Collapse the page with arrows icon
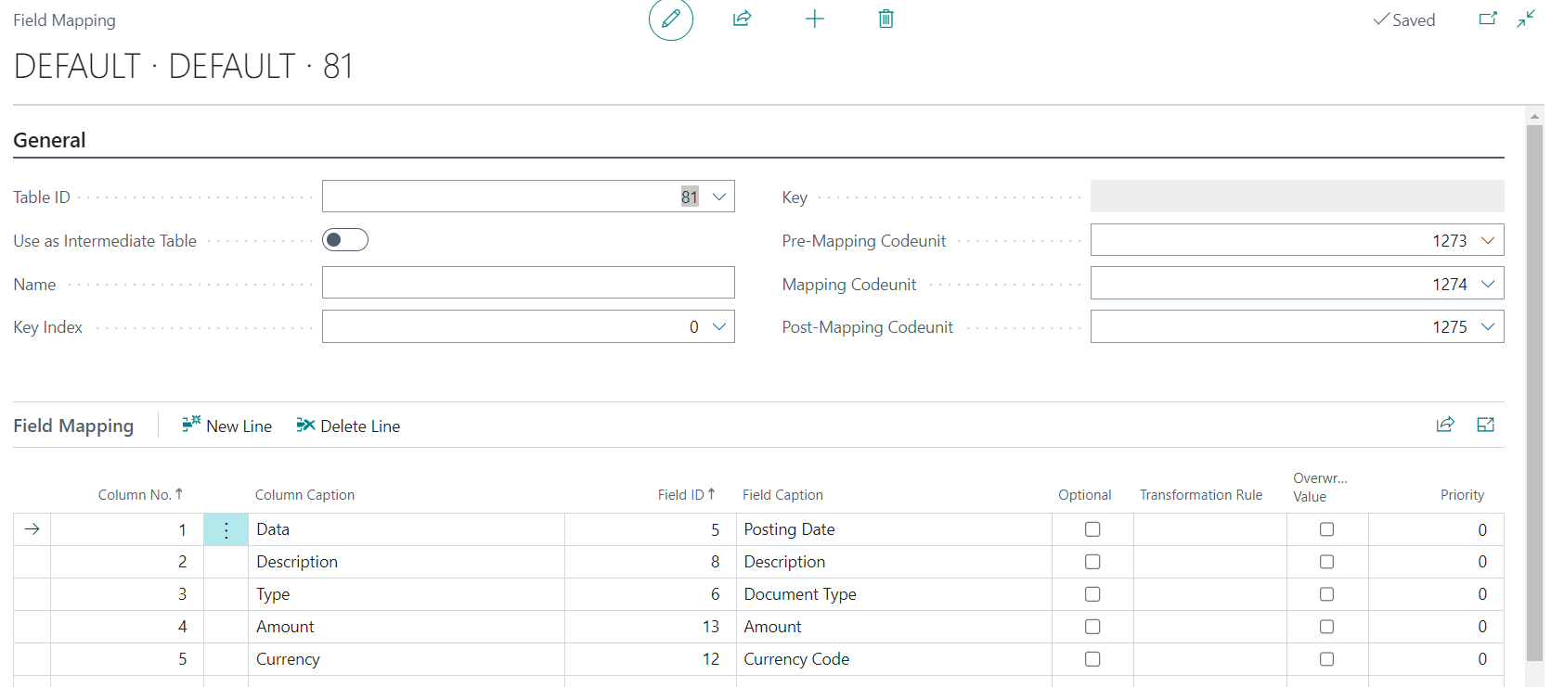This screenshot has height=687, width=1551. (1526, 19)
